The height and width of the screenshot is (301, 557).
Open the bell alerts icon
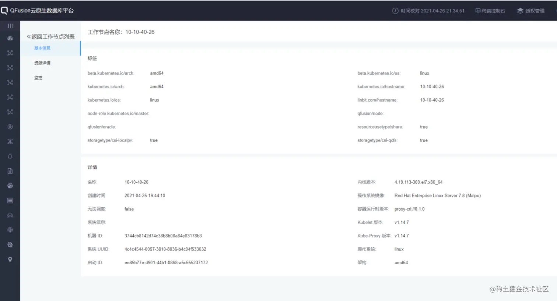pos(10,156)
